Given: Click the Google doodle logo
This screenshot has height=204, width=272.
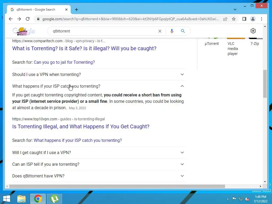Looking at the screenshot, I should [24, 31].
